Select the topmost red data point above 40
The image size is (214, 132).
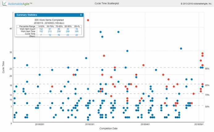click(88, 20)
